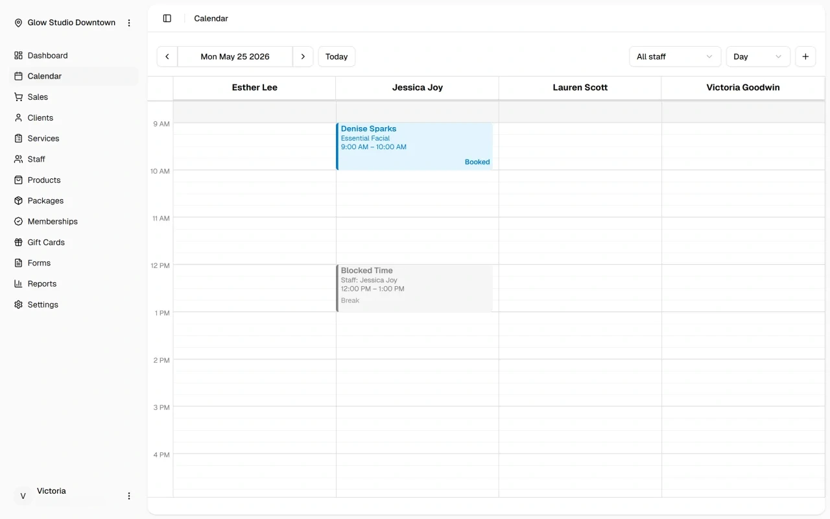Screen dimensions: 830x519
Task: Click the Packages box icon
Action: pyautogui.click(x=18, y=201)
